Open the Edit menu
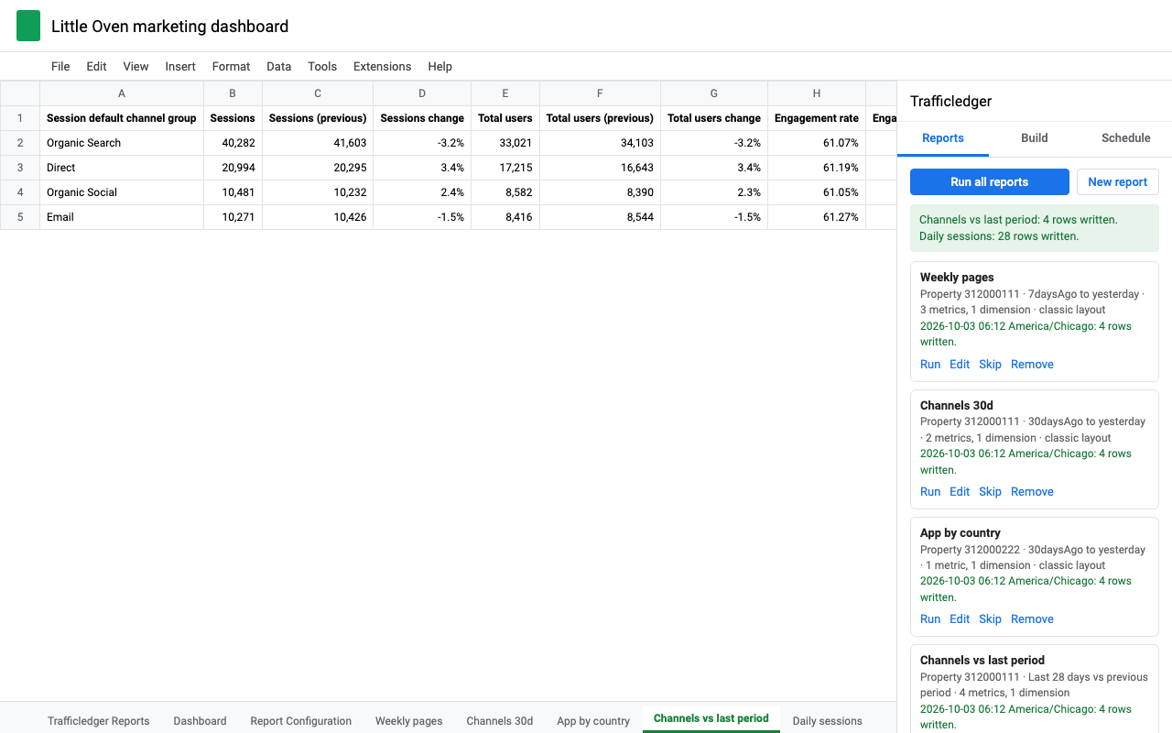 pyautogui.click(x=97, y=66)
